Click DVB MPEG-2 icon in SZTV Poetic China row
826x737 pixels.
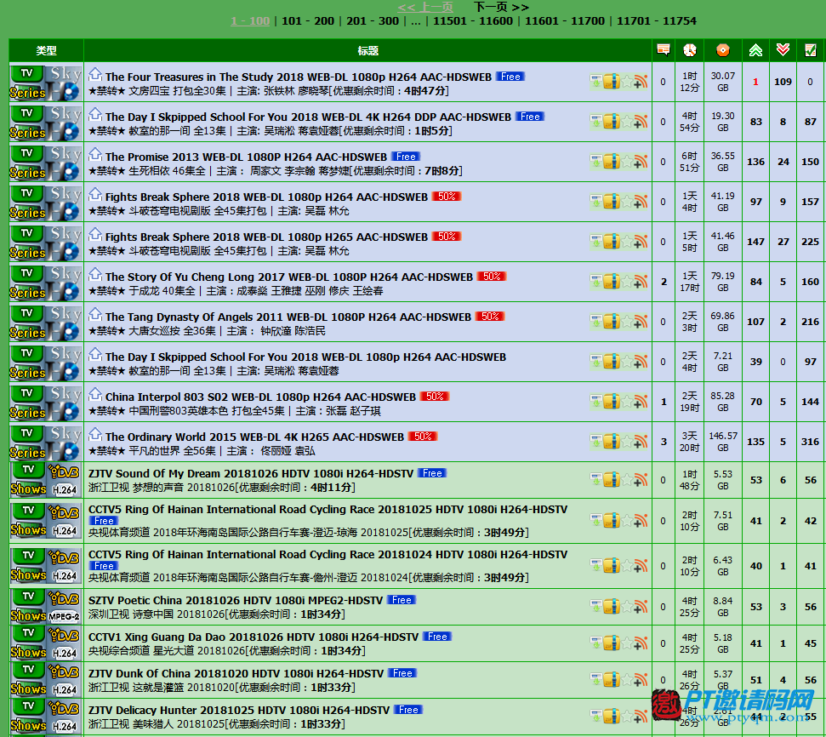pyautogui.click(x=65, y=607)
